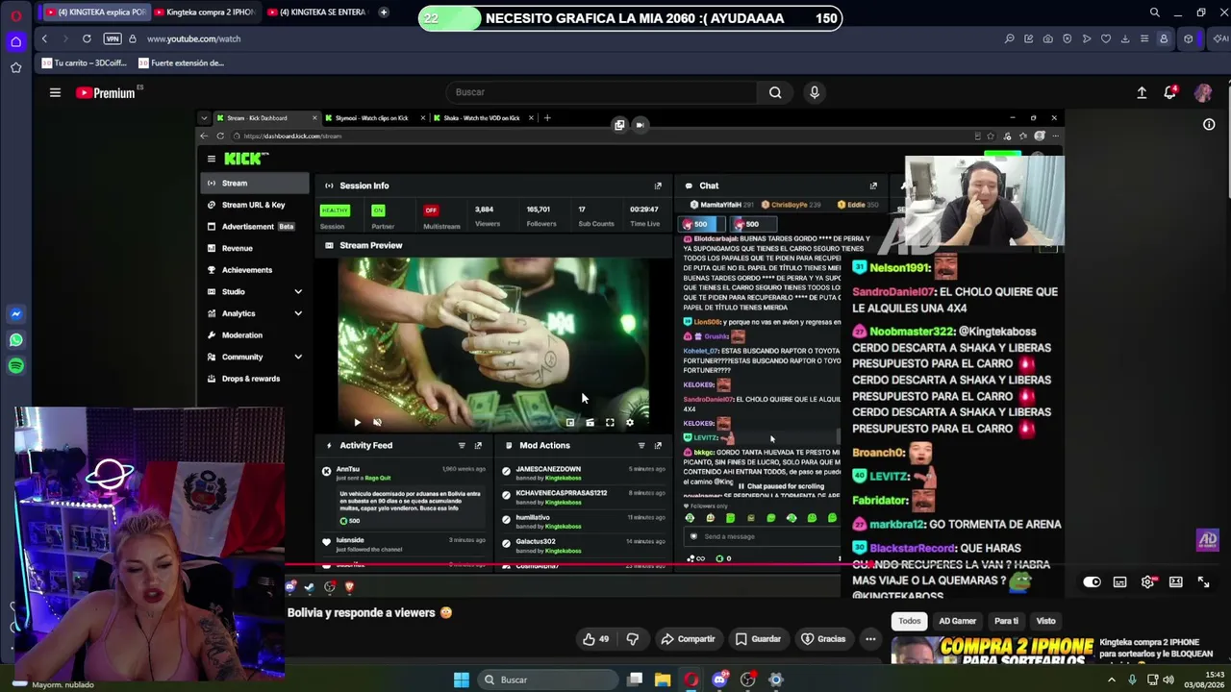
Task: Toggle subtitles on the YouTube player
Action: [1119, 582]
